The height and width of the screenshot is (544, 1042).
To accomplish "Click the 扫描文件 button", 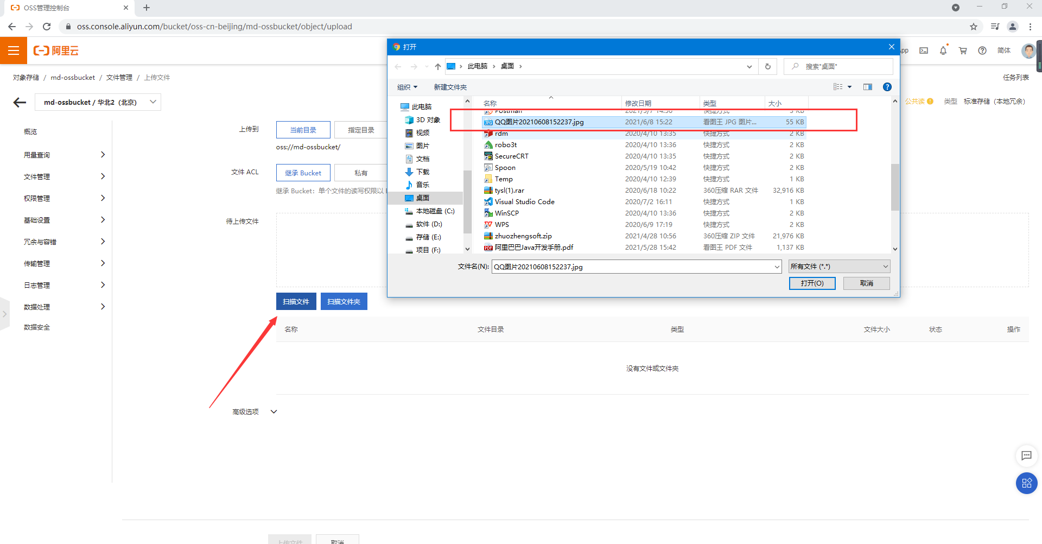I will [x=296, y=301].
